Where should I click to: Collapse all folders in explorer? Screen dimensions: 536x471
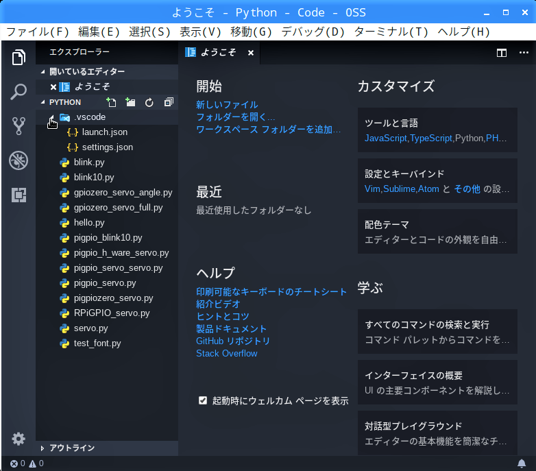pyautogui.click(x=169, y=102)
